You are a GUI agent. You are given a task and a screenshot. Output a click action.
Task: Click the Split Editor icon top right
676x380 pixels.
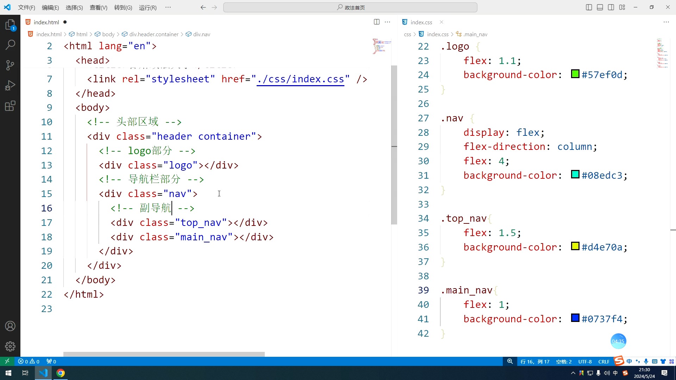coord(611,7)
